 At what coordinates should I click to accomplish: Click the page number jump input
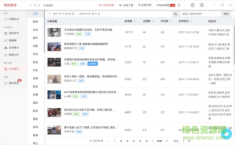183,141
